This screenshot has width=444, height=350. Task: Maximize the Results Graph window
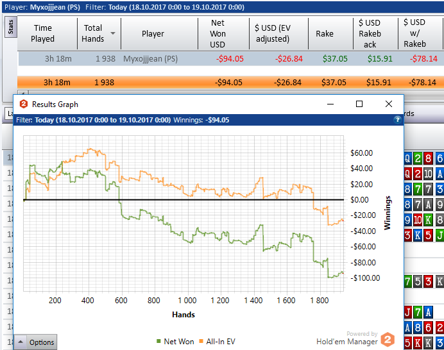pos(359,104)
